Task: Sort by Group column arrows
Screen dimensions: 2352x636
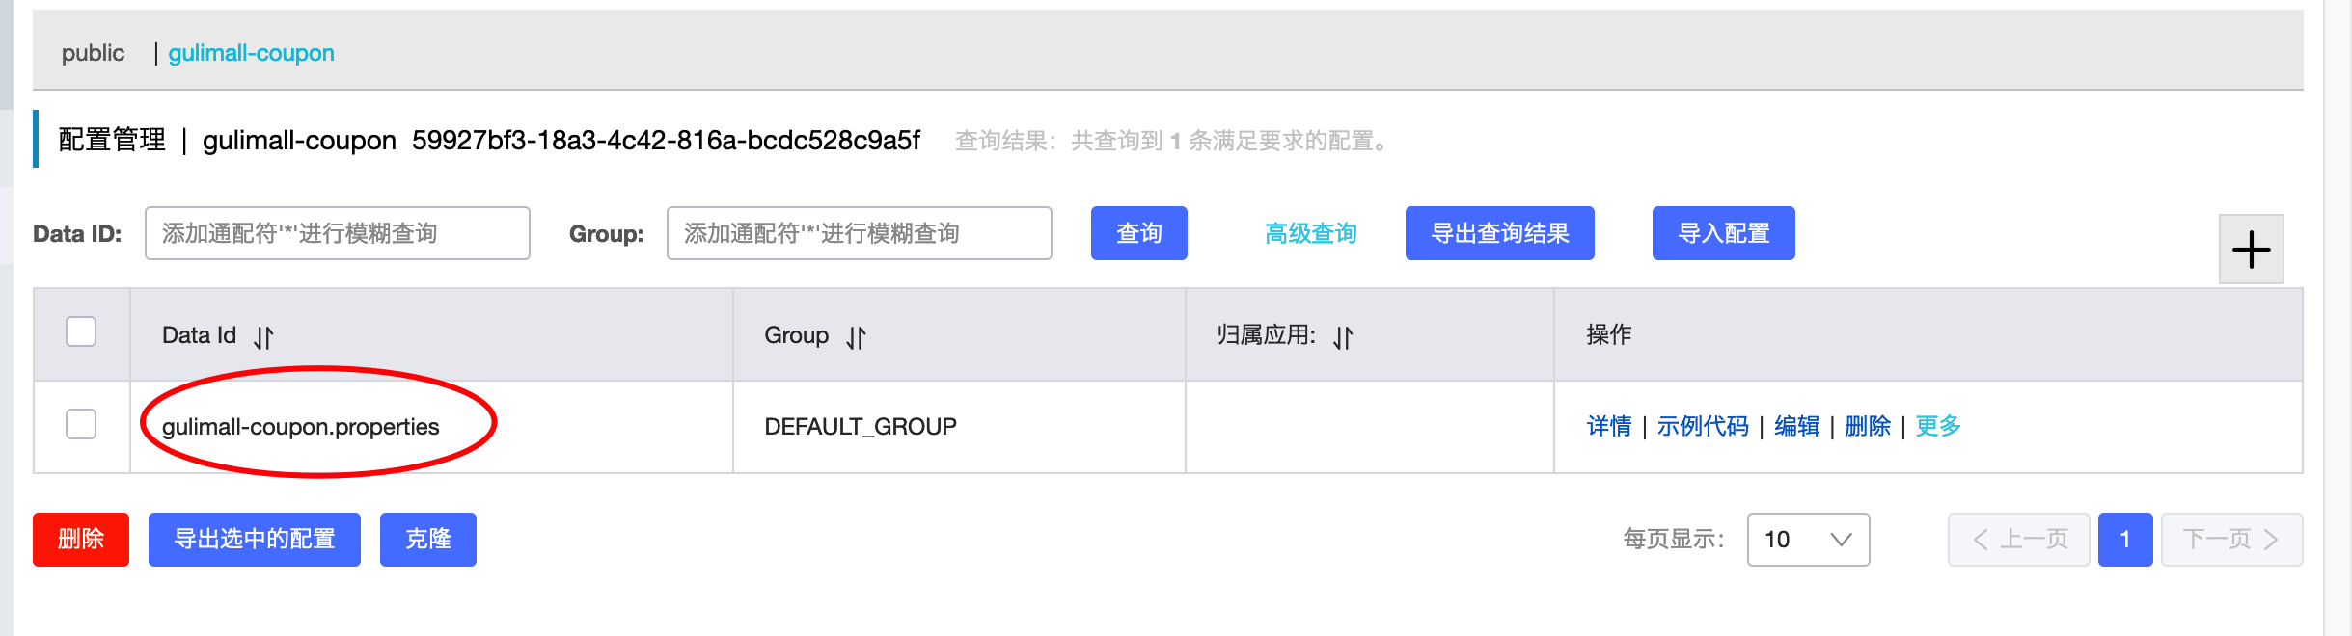Action: pos(856,337)
